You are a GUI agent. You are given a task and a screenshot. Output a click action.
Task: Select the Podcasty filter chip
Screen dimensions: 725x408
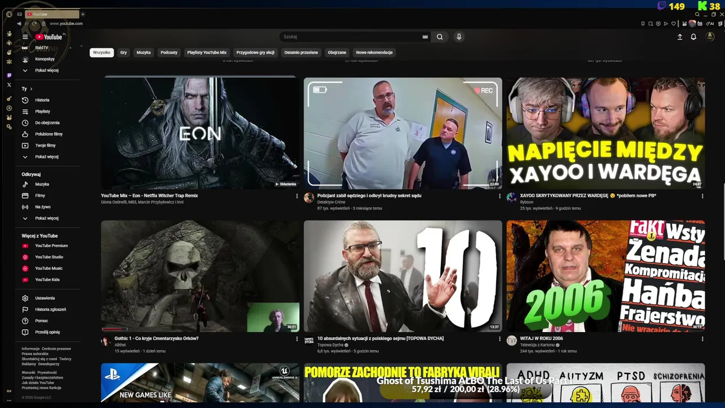pos(169,53)
